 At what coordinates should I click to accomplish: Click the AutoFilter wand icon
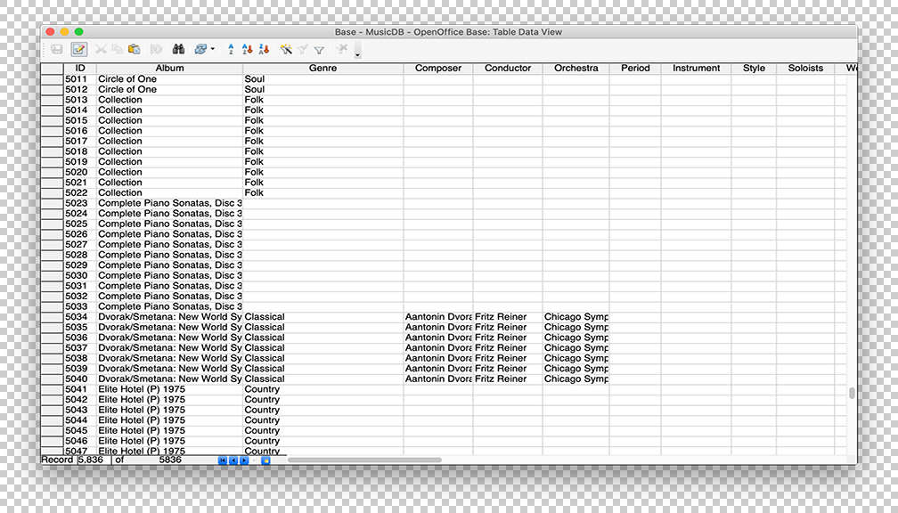pos(286,50)
